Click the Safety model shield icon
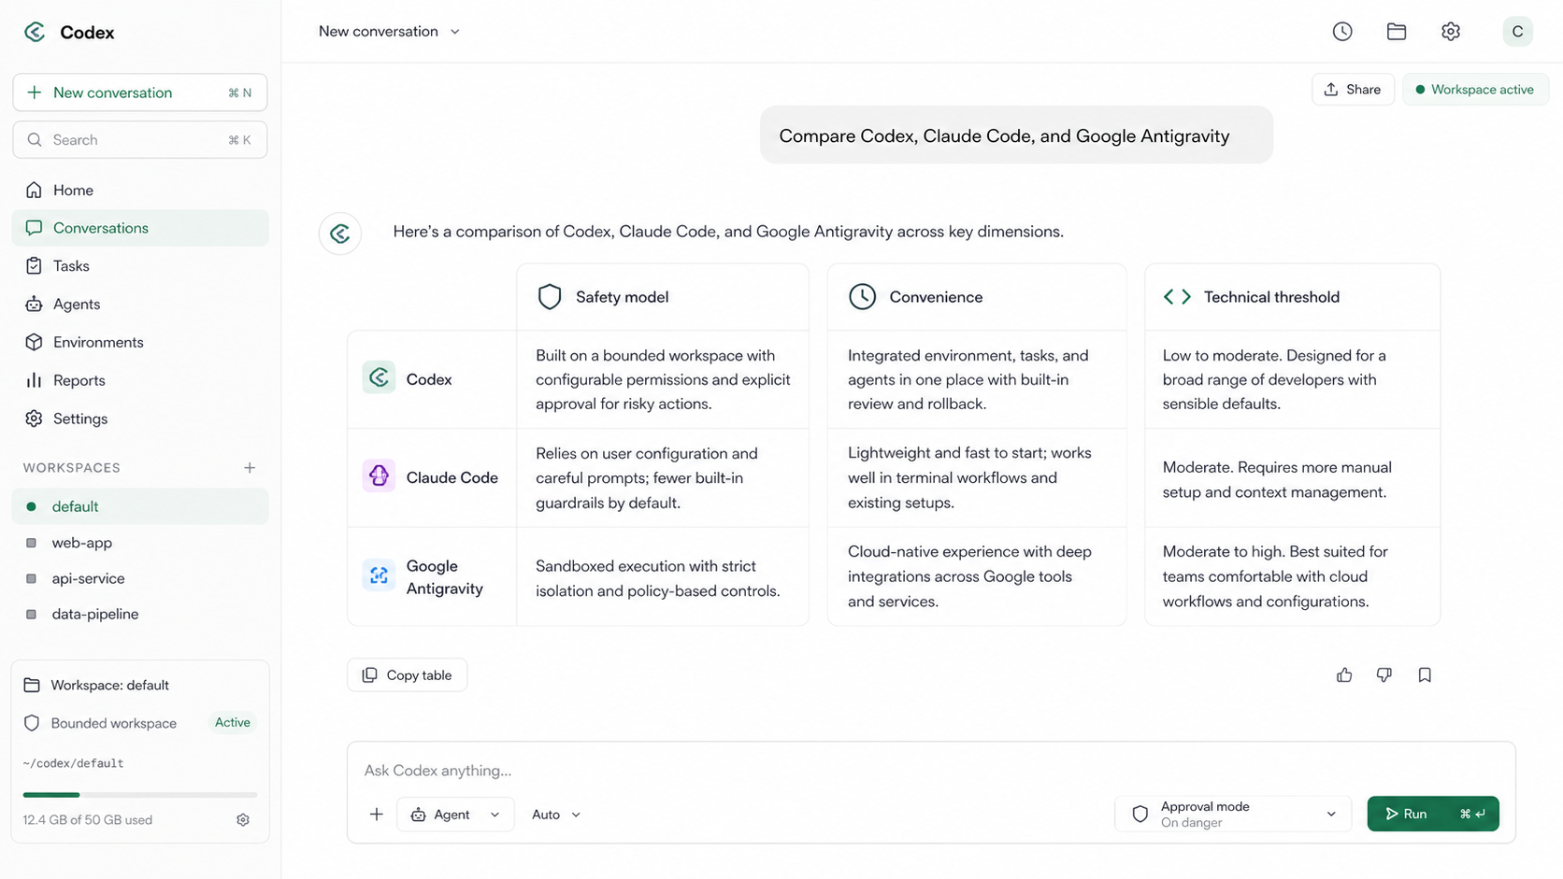The image size is (1563, 879). click(x=550, y=297)
